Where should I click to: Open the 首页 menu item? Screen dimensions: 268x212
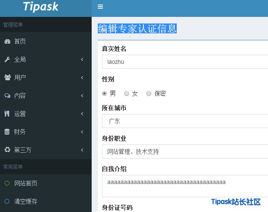tap(46, 41)
